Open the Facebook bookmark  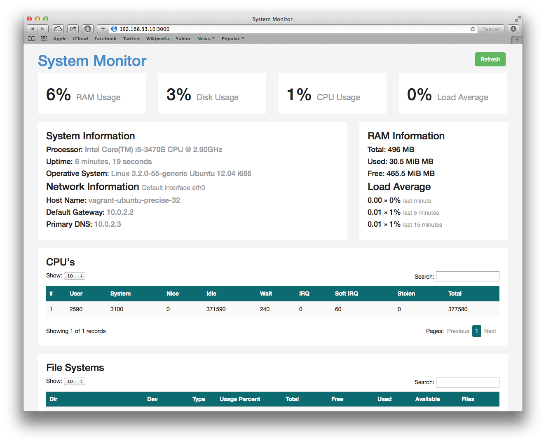pos(105,39)
